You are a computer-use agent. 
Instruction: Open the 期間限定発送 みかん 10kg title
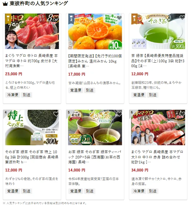click(95, 61)
